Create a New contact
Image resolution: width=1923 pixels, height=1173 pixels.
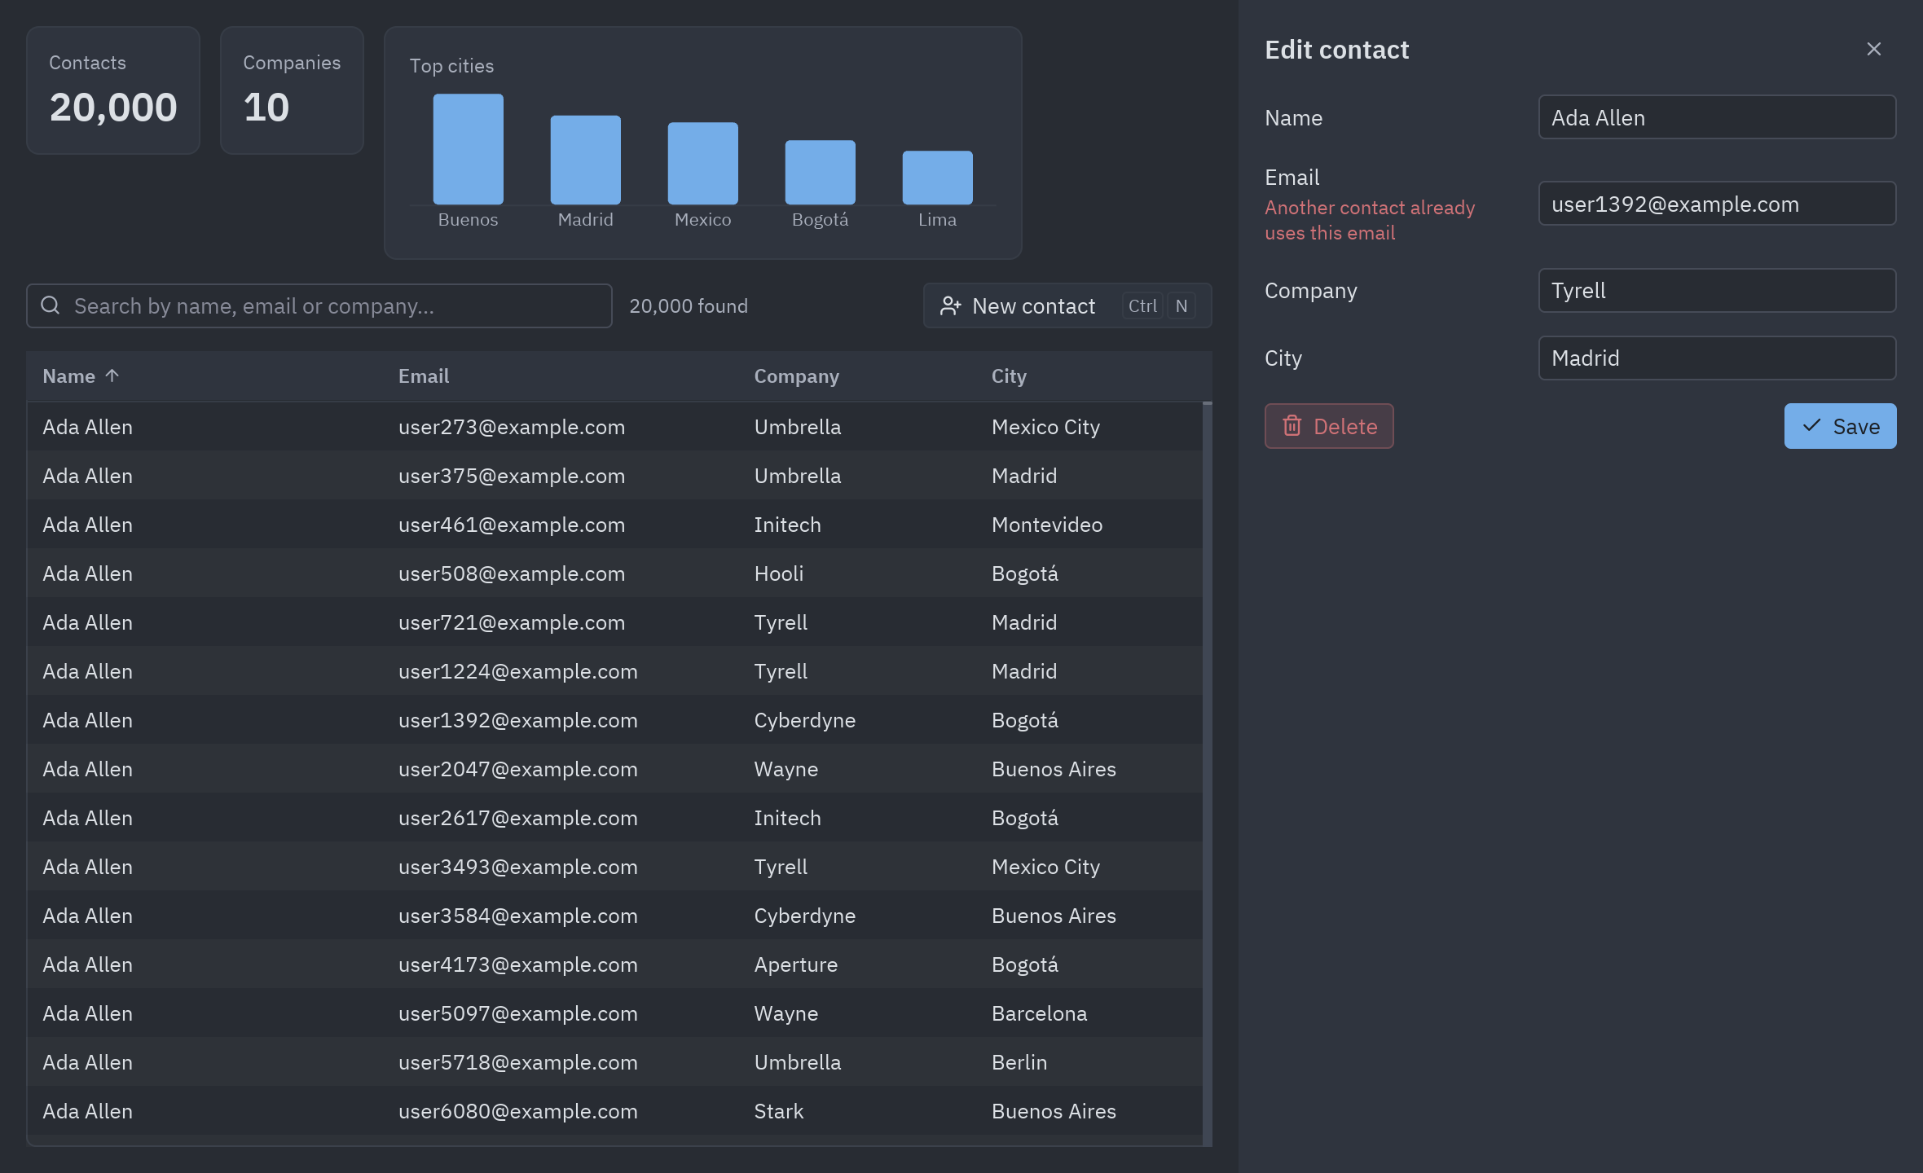[x=1067, y=305]
